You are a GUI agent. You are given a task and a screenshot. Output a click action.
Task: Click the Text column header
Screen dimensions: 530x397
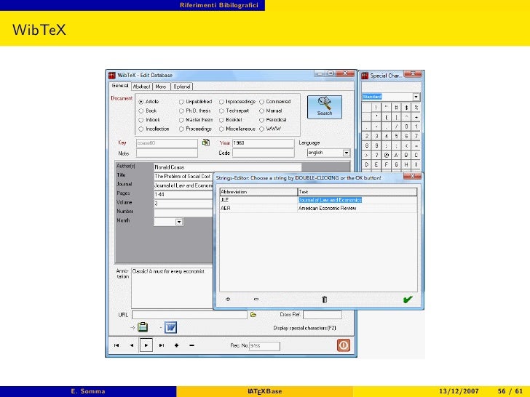tap(357, 192)
